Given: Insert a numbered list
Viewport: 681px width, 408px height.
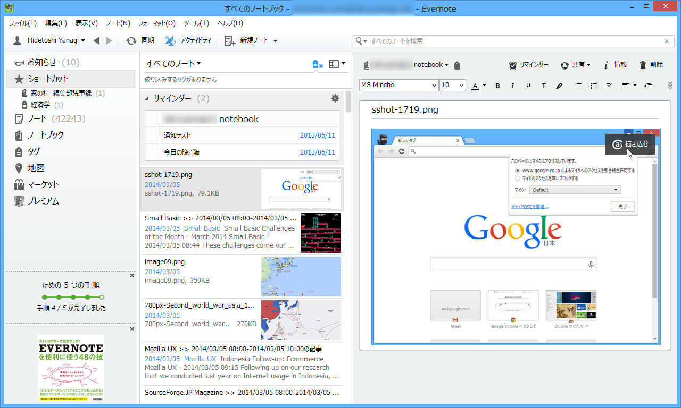Looking at the screenshot, I should click(x=594, y=86).
